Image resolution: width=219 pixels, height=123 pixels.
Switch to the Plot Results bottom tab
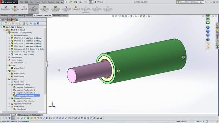(x=36, y=115)
